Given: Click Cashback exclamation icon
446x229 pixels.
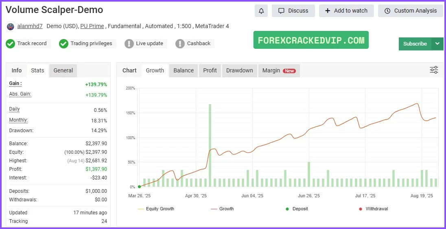Looking at the screenshot, I should (180, 44).
